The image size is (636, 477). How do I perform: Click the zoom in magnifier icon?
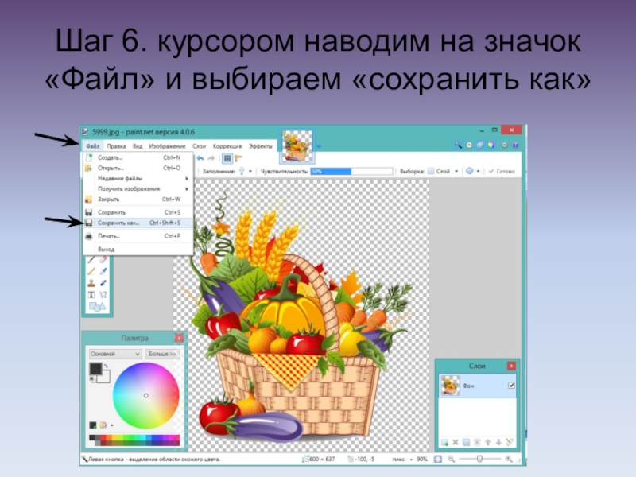click(508, 459)
